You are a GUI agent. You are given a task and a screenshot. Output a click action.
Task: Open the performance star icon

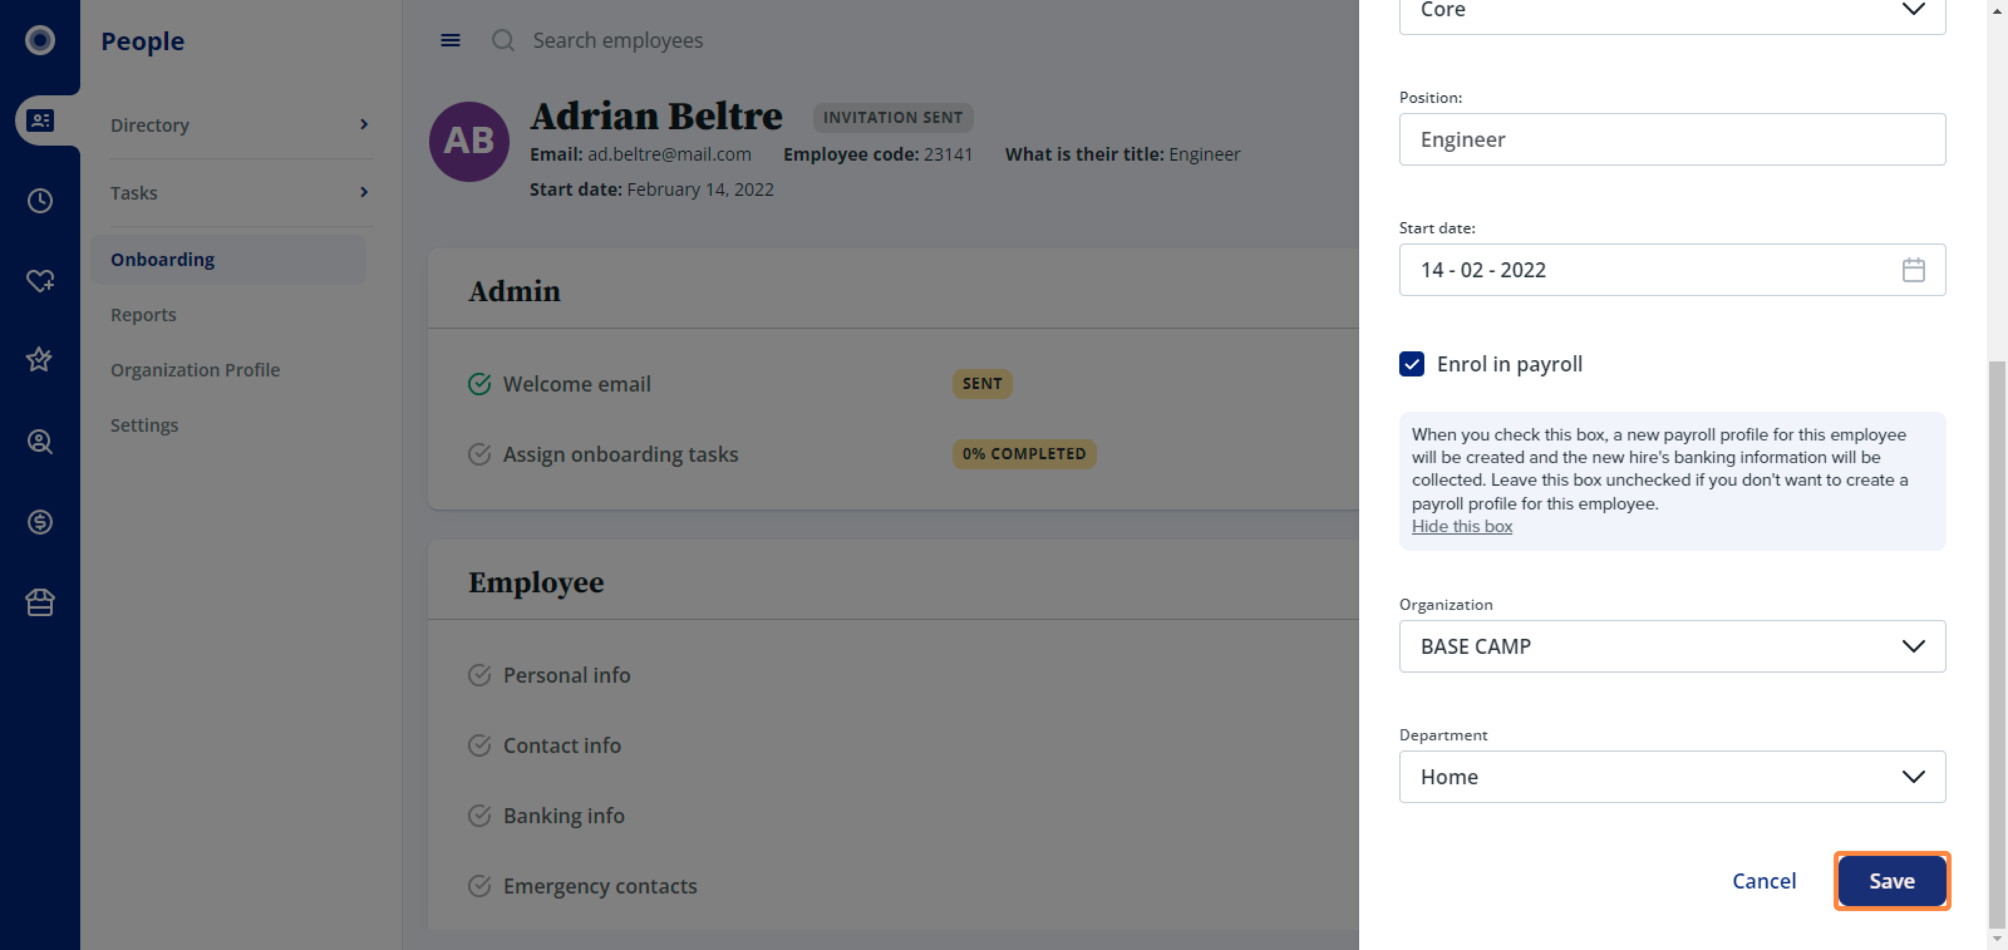[x=40, y=360]
